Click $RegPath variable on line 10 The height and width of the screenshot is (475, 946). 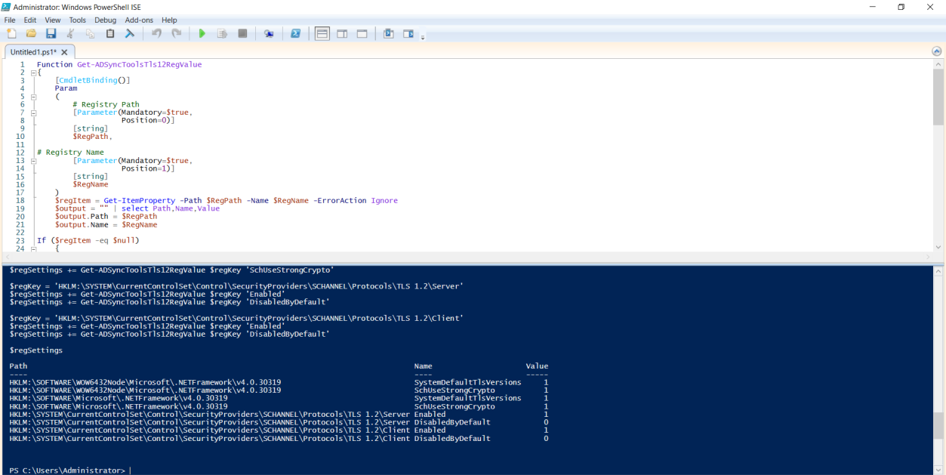coord(92,137)
